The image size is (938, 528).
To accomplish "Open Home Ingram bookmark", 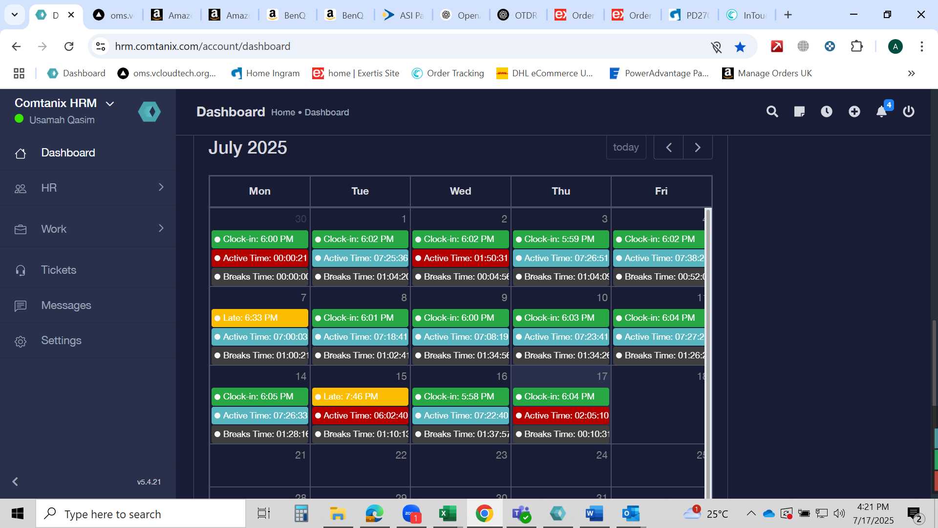I will click(x=265, y=73).
